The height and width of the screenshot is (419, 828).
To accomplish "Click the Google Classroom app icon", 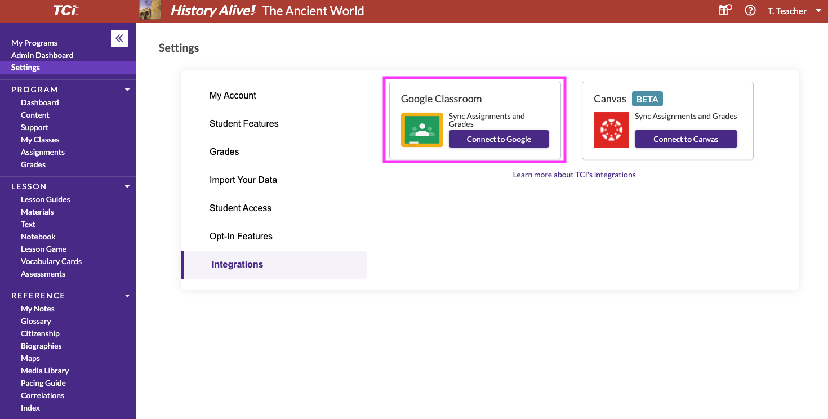I will point(422,130).
